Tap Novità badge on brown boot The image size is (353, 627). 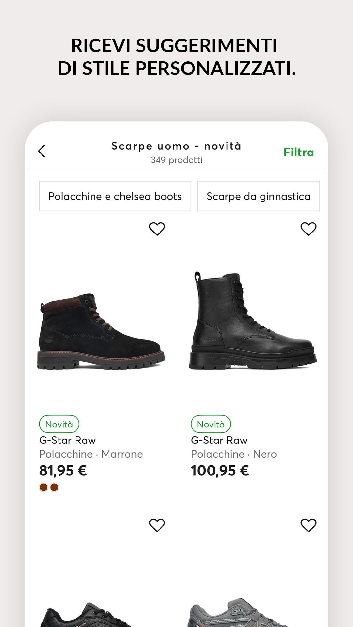(59, 424)
